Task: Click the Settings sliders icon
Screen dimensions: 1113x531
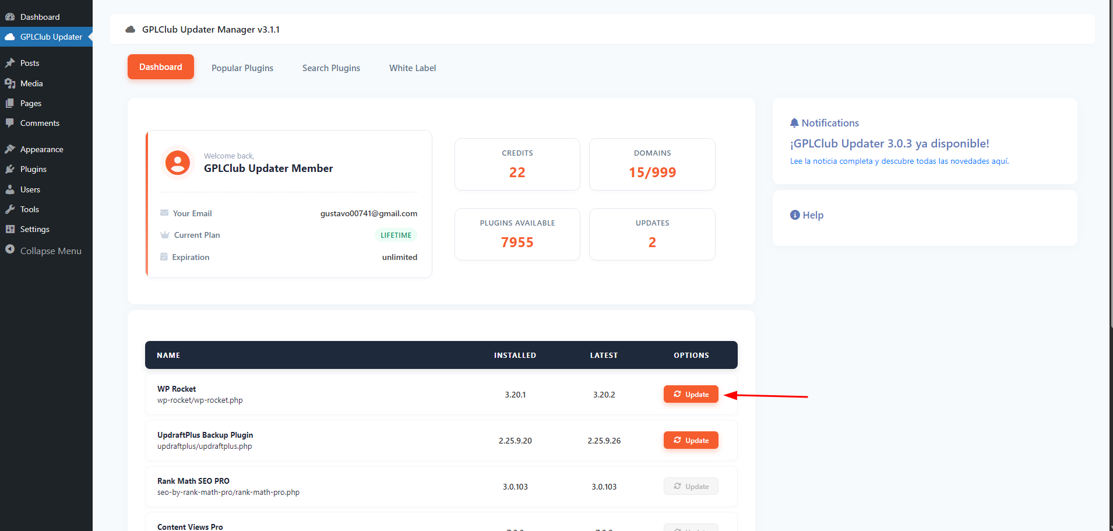Action: (10, 229)
